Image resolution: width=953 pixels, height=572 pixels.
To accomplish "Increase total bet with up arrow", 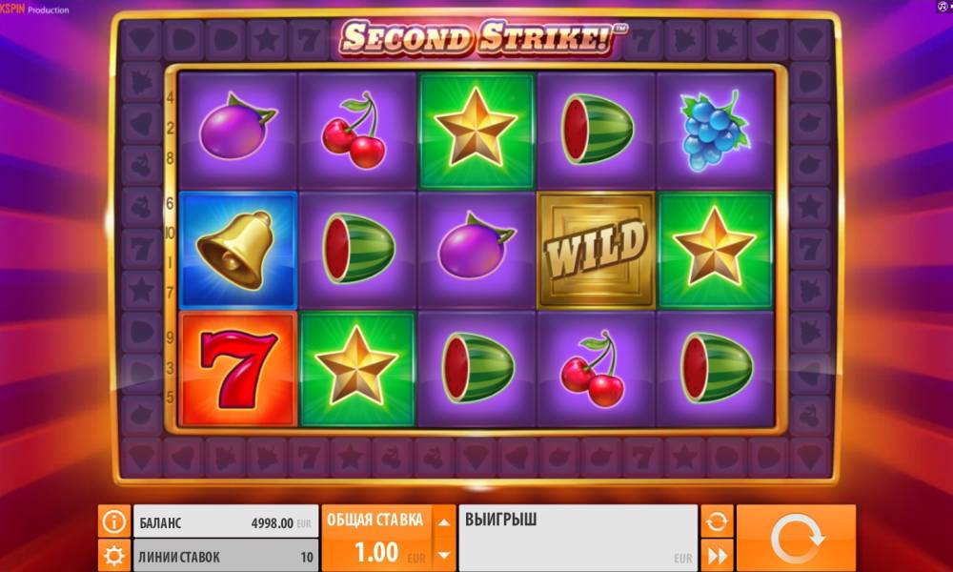I will (x=444, y=521).
